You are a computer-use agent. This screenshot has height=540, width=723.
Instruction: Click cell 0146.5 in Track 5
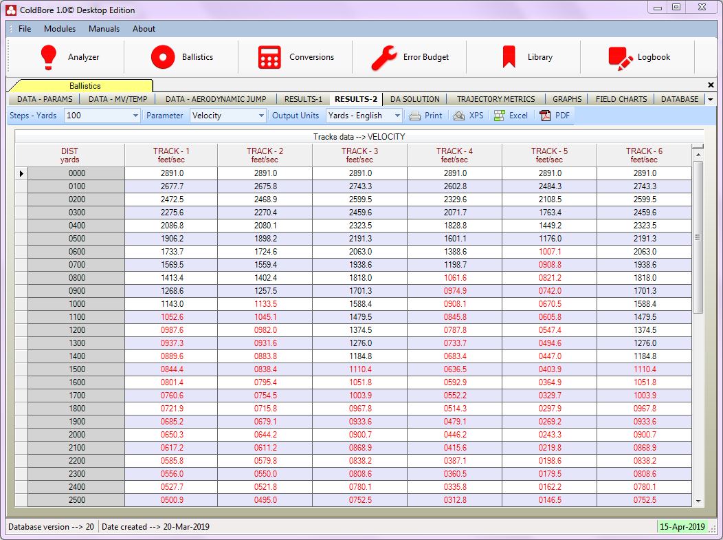coord(550,500)
